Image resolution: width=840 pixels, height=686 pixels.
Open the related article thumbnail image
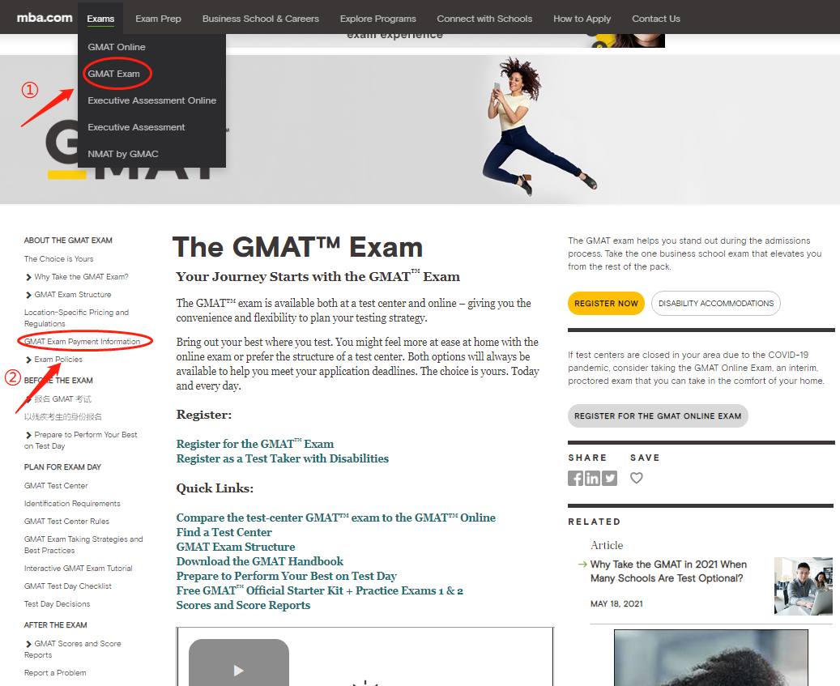(x=803, y=586)
